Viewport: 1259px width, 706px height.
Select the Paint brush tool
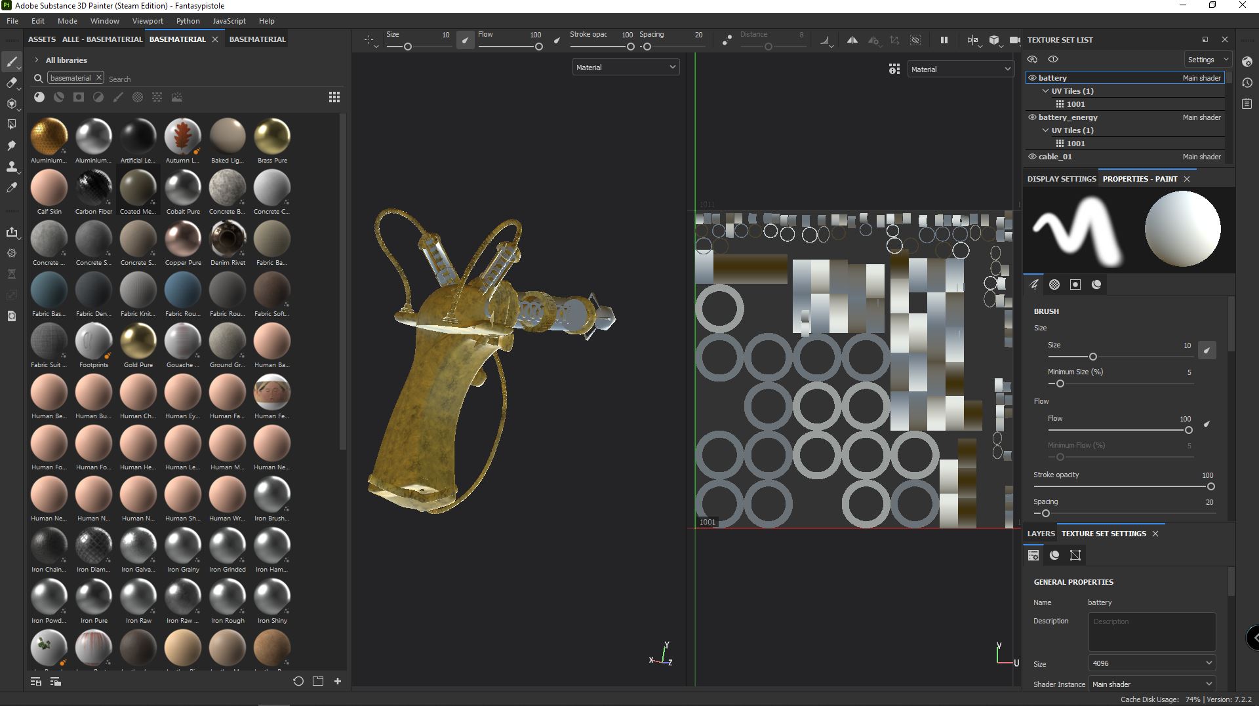[11, 62]
